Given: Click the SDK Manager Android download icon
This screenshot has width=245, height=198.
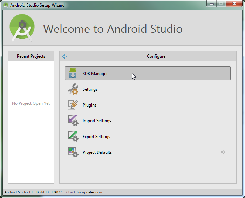Looking at the screenshot, I should (x=73, y=73).
